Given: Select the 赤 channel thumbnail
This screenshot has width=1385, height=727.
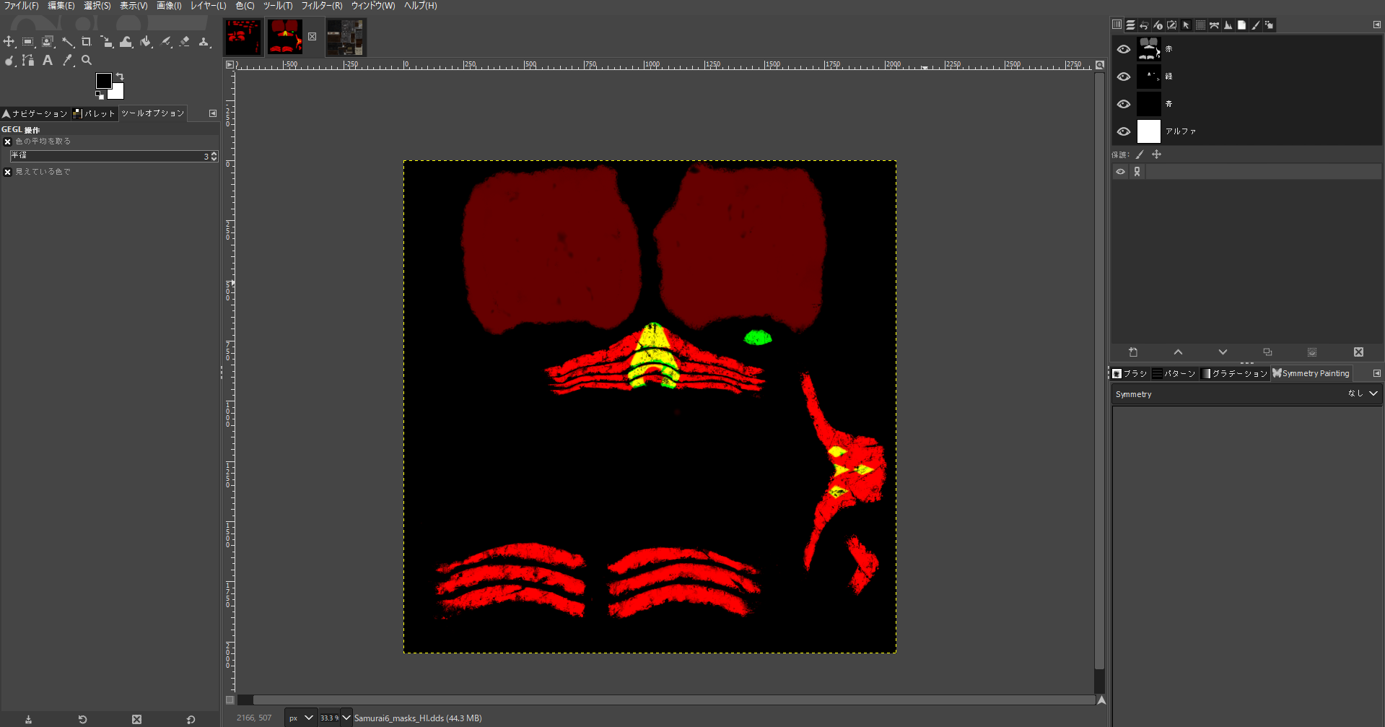Looking at the screenshot, I should pos(1149,49).
